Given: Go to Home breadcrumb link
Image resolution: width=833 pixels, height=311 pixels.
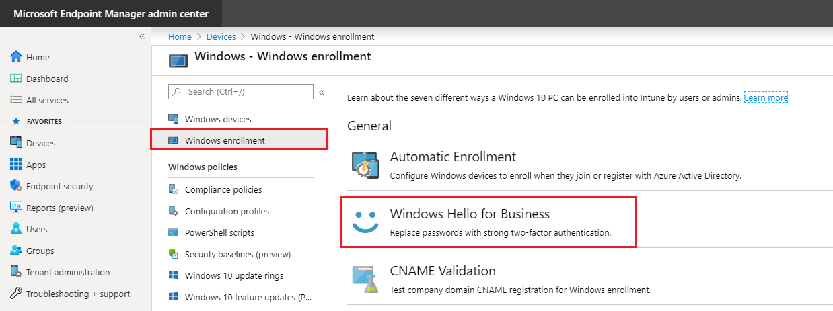Looking at the screenshot, I should tap(180, 36).
